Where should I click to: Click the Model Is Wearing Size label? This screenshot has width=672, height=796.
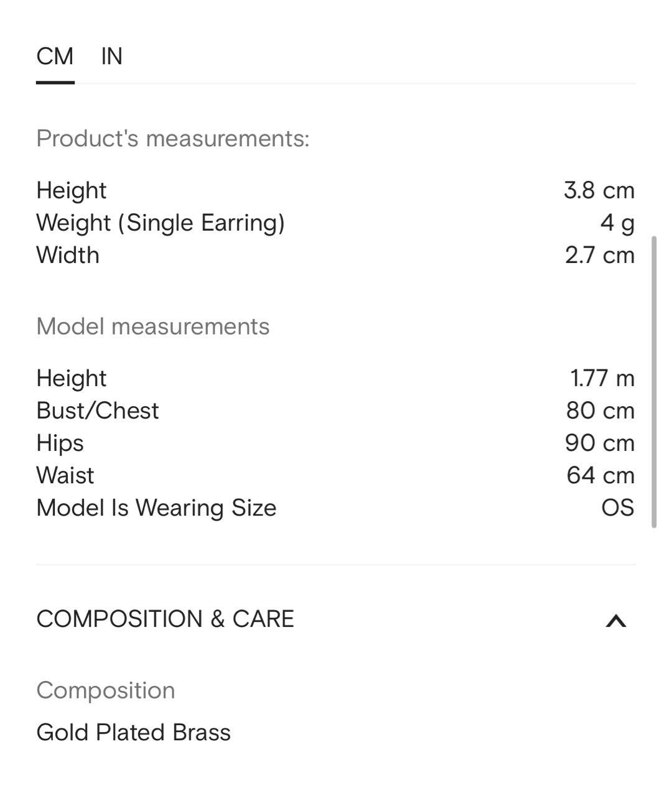pyautogui.click(x=156, y=507)
